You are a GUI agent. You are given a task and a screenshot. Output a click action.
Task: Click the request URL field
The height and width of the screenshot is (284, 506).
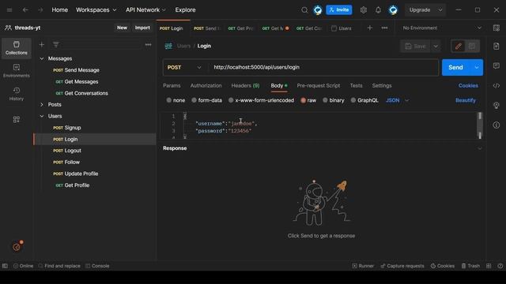(323, 67)
